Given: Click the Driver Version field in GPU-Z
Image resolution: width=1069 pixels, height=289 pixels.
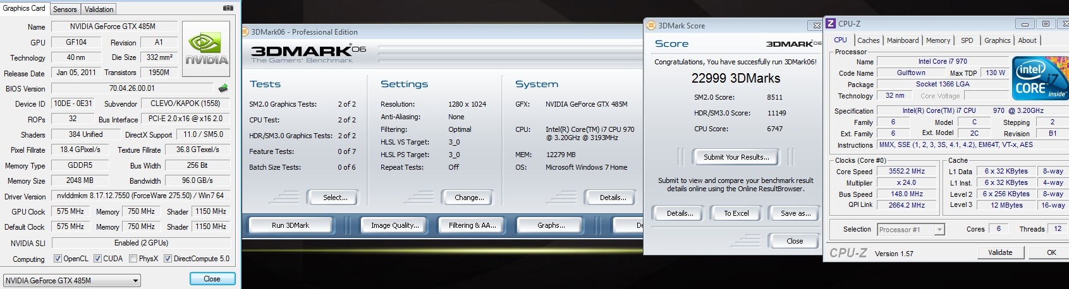Looking at the screenshot, I should point(140,196).
